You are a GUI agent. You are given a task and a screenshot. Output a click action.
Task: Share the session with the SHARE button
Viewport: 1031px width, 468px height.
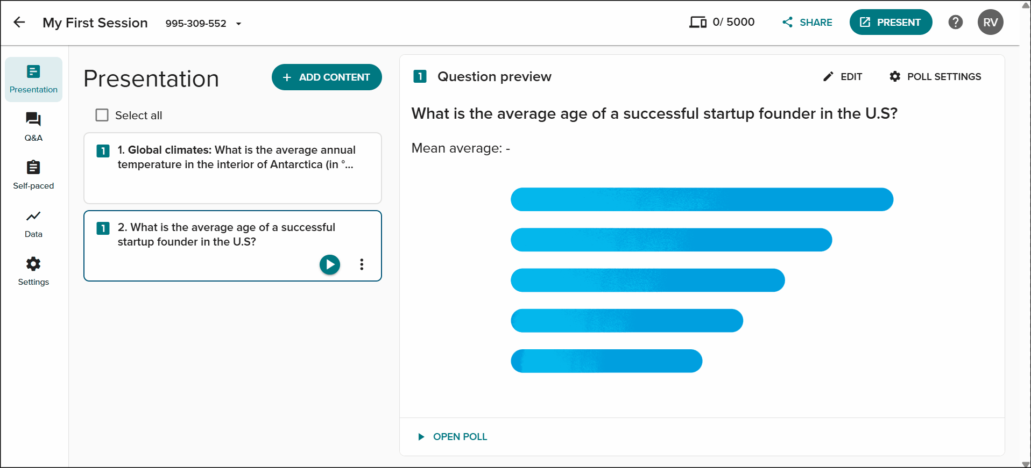click(807, 22)
